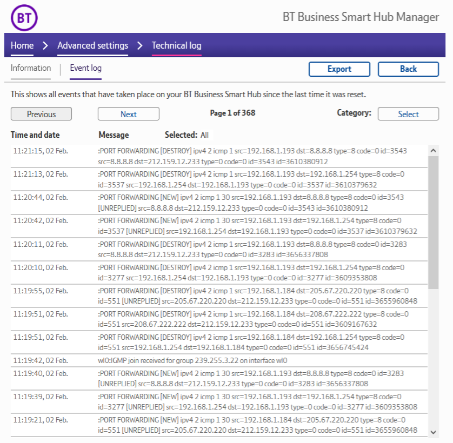Screen dimensions: 453x443
Task: Click the chevron after Home breadcrumb
Action: 45,45
